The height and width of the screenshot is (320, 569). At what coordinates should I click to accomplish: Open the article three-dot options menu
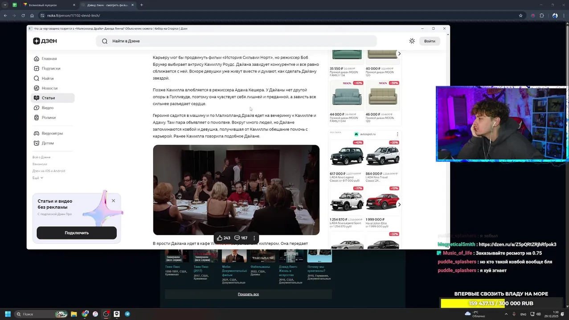pos(254,238)
